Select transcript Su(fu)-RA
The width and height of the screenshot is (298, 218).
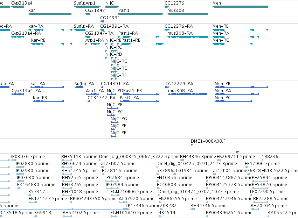pyautogui.click(x=80, y=30)
